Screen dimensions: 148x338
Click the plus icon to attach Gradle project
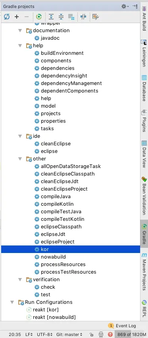click(x=17, y=17)
